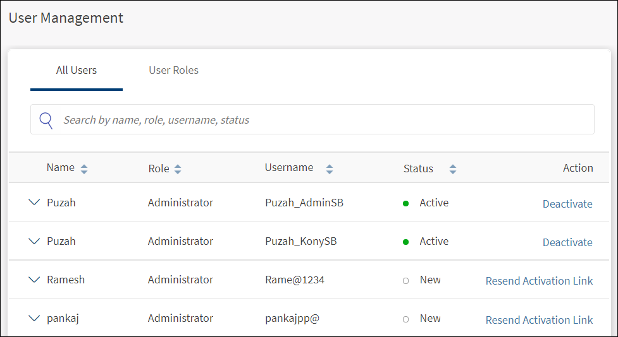Expand the Ramesh user row

click(34, 280)
